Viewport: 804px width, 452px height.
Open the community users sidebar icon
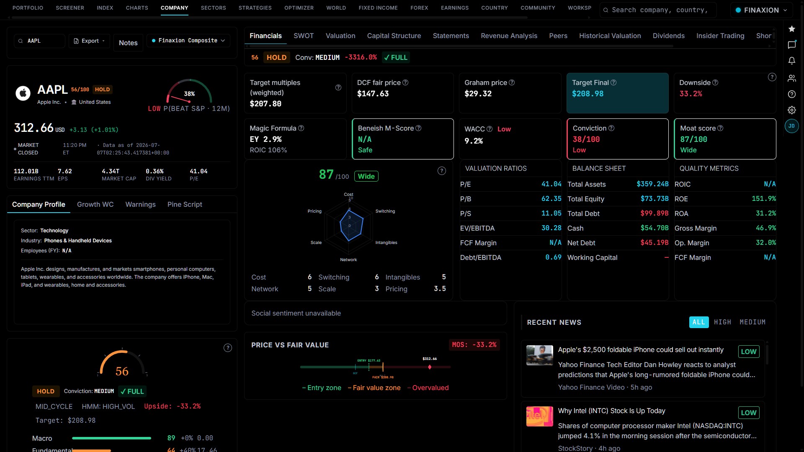click(791, 78)
